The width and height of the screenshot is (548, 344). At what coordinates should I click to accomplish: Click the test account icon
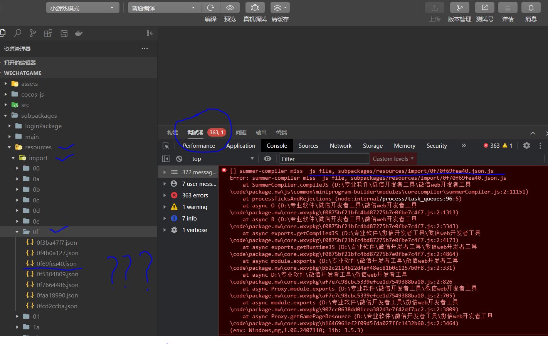coord(485,8)
